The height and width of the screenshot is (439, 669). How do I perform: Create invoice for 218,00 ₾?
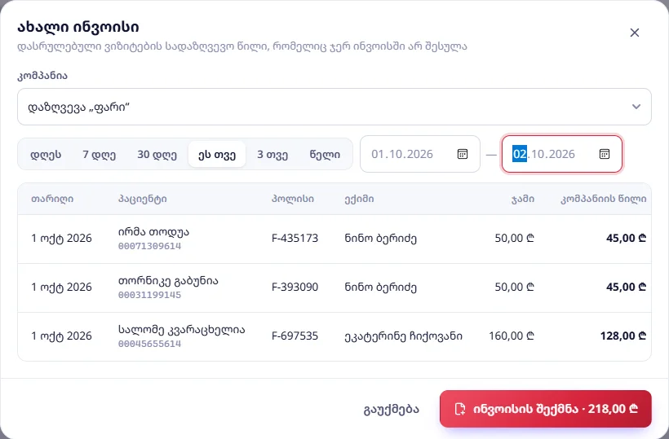pyautogui.click(x=545, y=409)
